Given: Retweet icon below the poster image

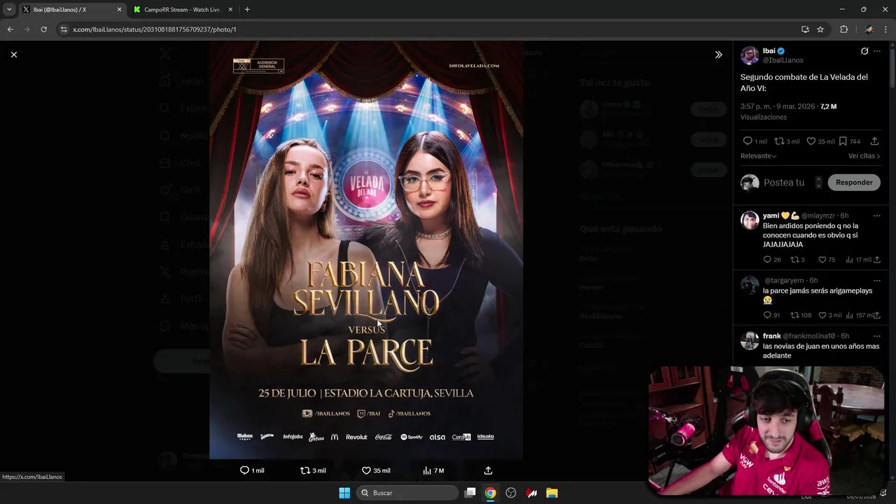Looking at the screenshot, I should [x=304, y=470].
